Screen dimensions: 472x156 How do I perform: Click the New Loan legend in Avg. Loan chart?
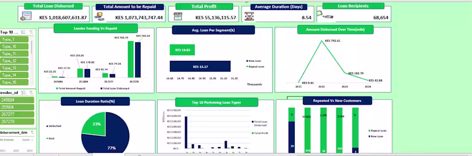254,61
